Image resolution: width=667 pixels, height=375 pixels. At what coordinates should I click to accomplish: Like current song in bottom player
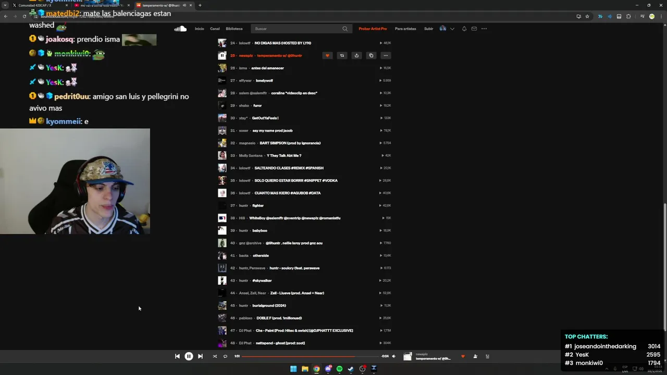pyautogui.click(x=463, y=356)
